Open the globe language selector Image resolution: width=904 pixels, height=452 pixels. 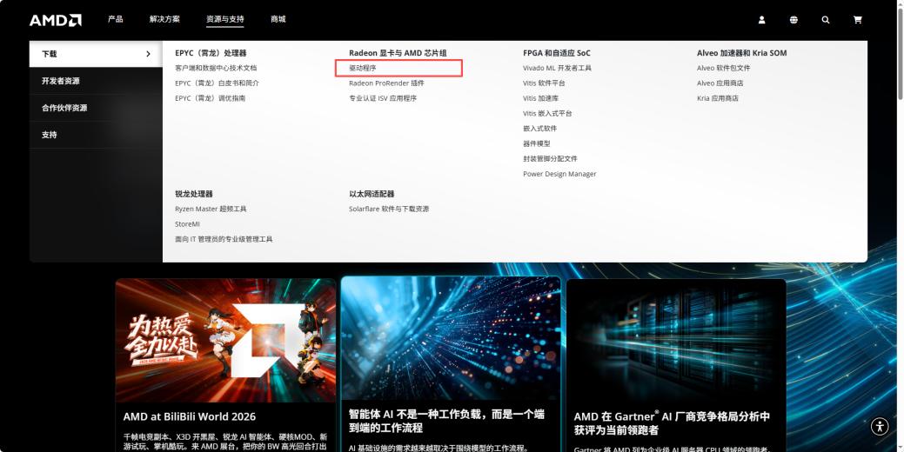(x=794, y=20)
